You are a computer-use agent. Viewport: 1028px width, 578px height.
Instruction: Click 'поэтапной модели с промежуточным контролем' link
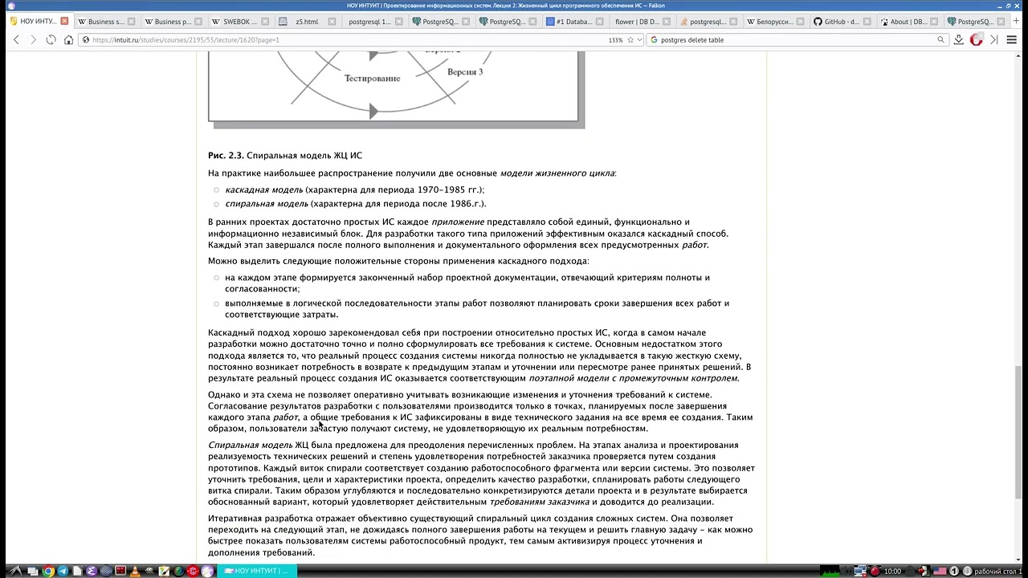(633, 378)
